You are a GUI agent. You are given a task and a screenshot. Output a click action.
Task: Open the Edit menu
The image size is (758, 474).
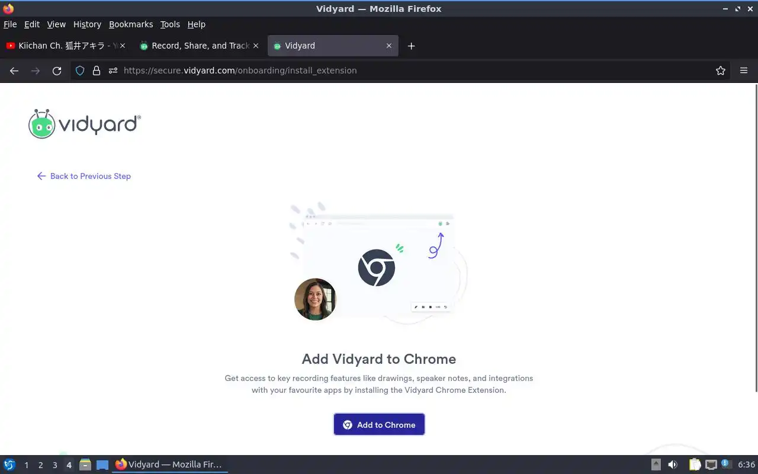pyautogui.click(x=32, y=24)
